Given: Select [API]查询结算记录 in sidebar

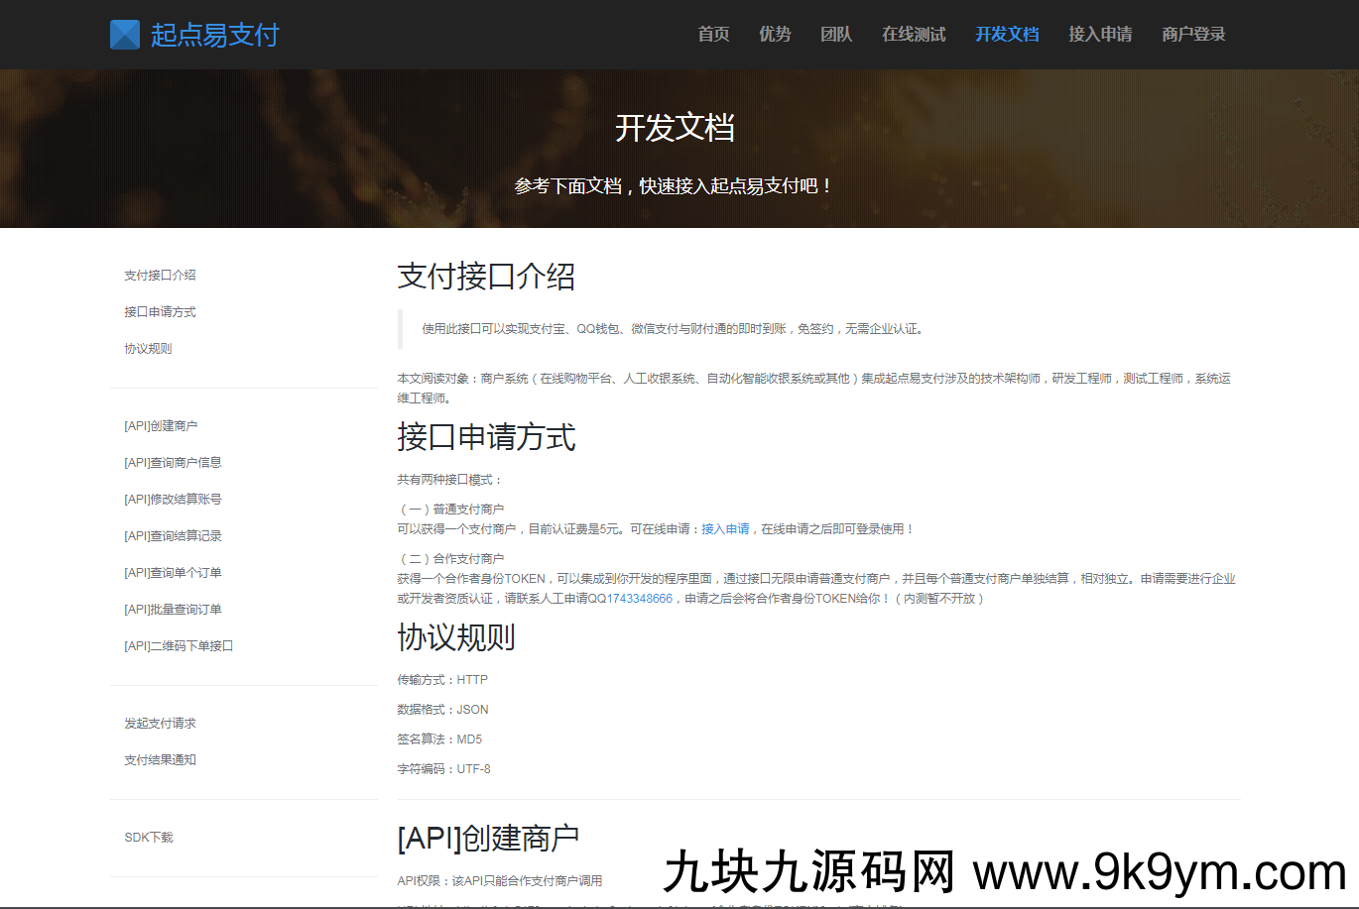Looking at the screenshot, I should coord(173,536).
